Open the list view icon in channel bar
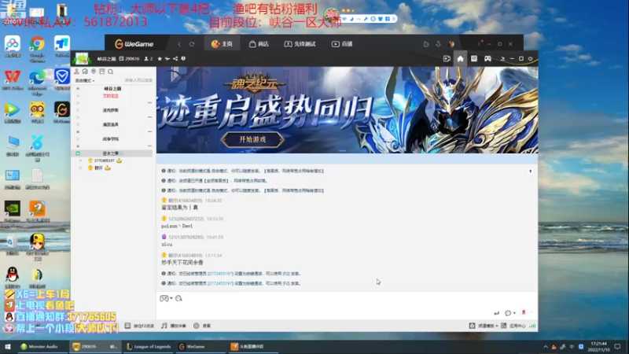The width and height of the screenshot is (629, 354). click(x=474, y=58)
